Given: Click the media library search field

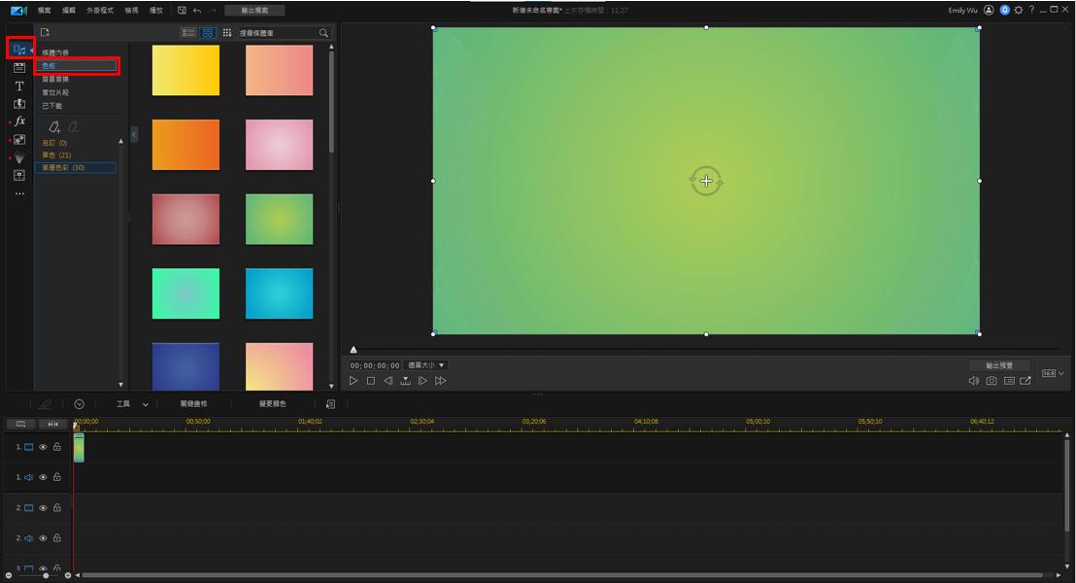Looking at the screenshot, I should pos(277,33).
